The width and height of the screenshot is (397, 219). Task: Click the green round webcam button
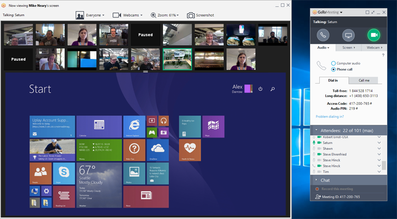coord(374,35)
